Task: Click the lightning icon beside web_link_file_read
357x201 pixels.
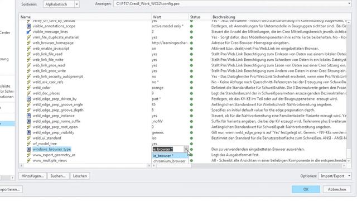Action: pos(28,54)
